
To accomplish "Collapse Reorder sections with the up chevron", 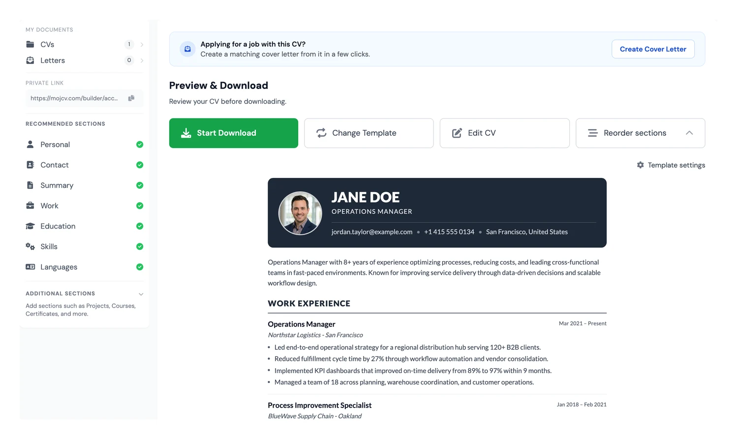I will [689, 133].
